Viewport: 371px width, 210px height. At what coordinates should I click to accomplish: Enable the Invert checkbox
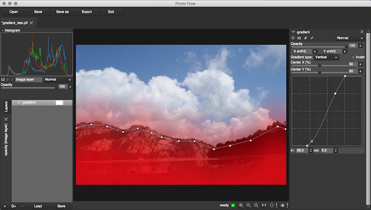[353, 57]
